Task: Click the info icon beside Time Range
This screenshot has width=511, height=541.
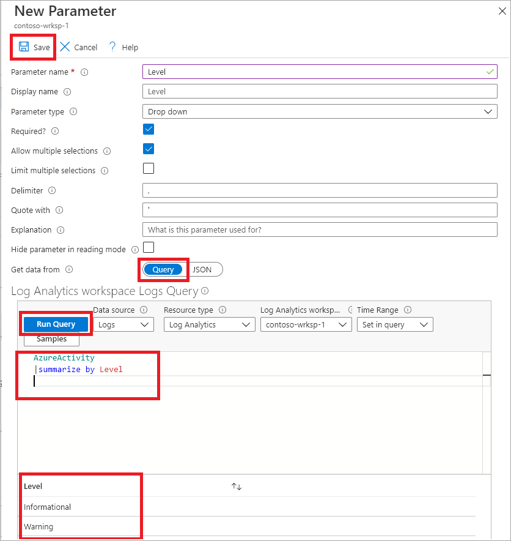Action: [408, 310]
